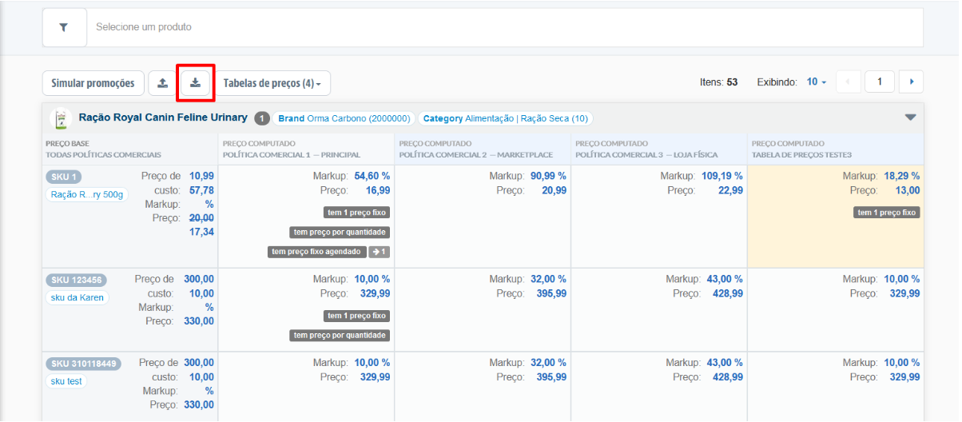
Task: Go to next page arrow
Action: pos(912,82)
